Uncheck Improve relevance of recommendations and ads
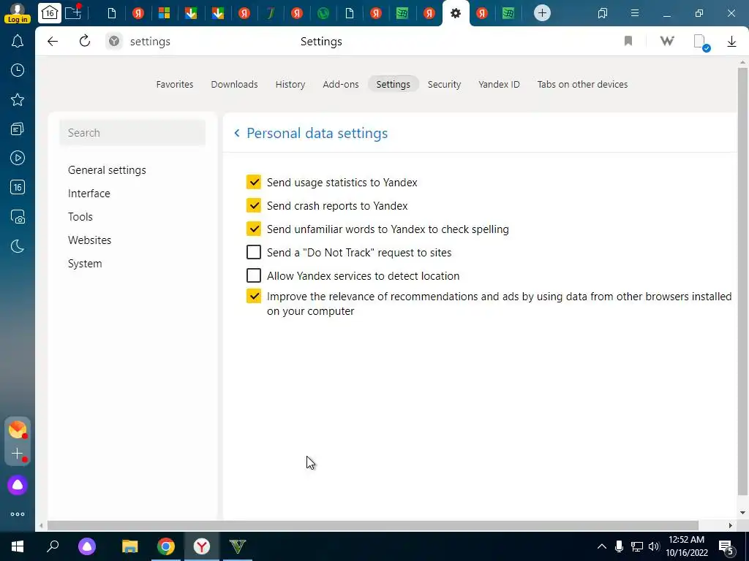 coord(254,296)
